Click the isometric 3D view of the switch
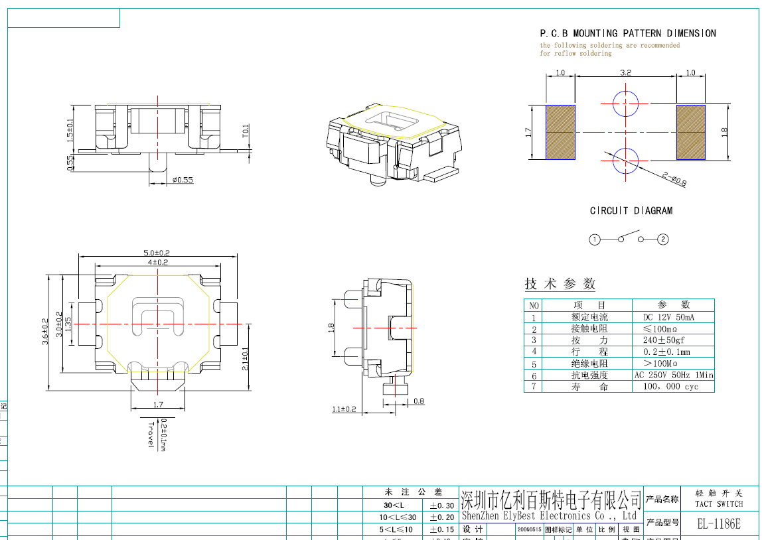 (394, 144)
